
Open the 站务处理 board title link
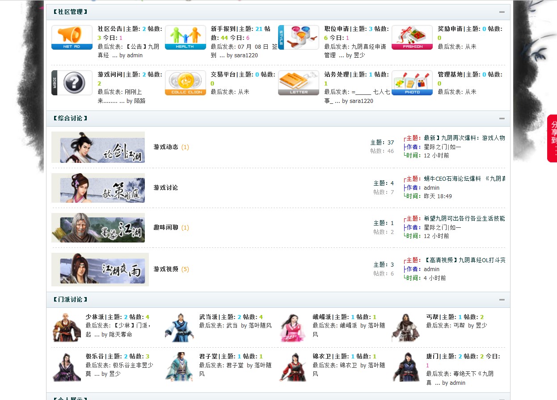tap(337, 74)
